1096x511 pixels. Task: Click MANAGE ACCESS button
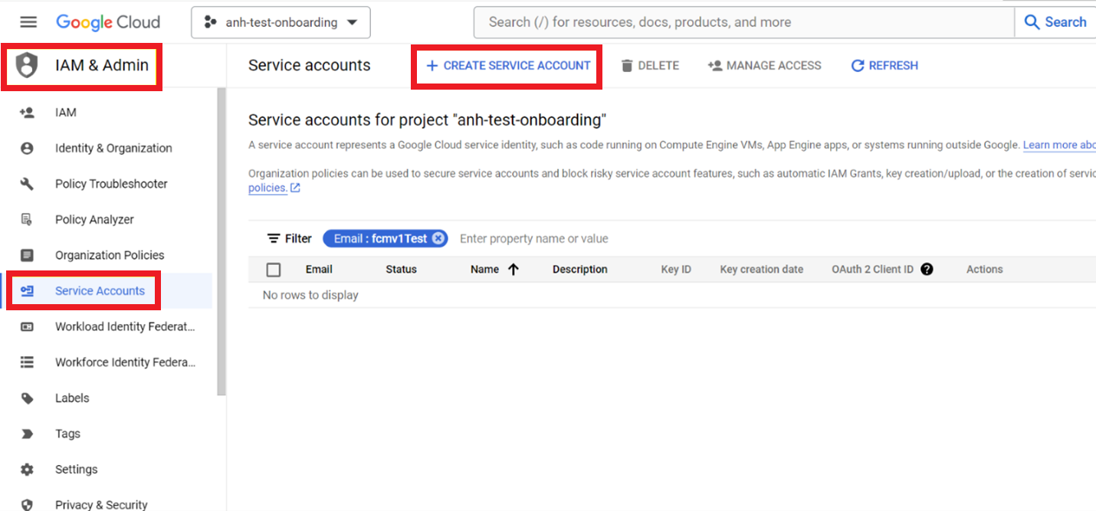(x=764, y=66)
